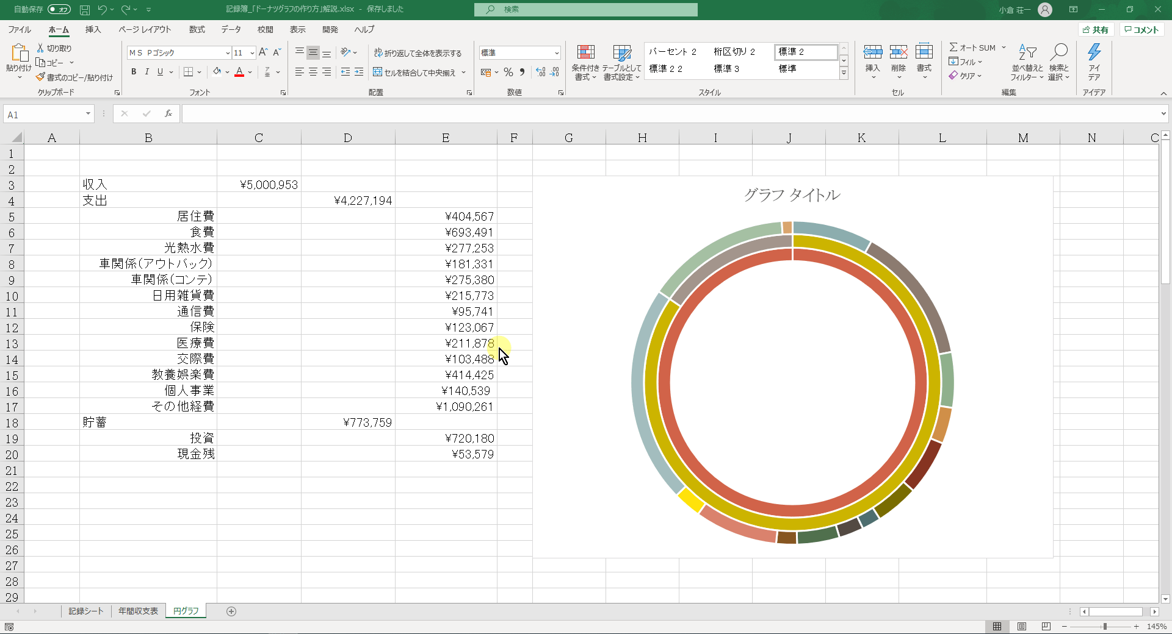The image size is (1172, 634).
Task: Open the Formulas (数式) ribbon tab
Action: pos(197,29)
